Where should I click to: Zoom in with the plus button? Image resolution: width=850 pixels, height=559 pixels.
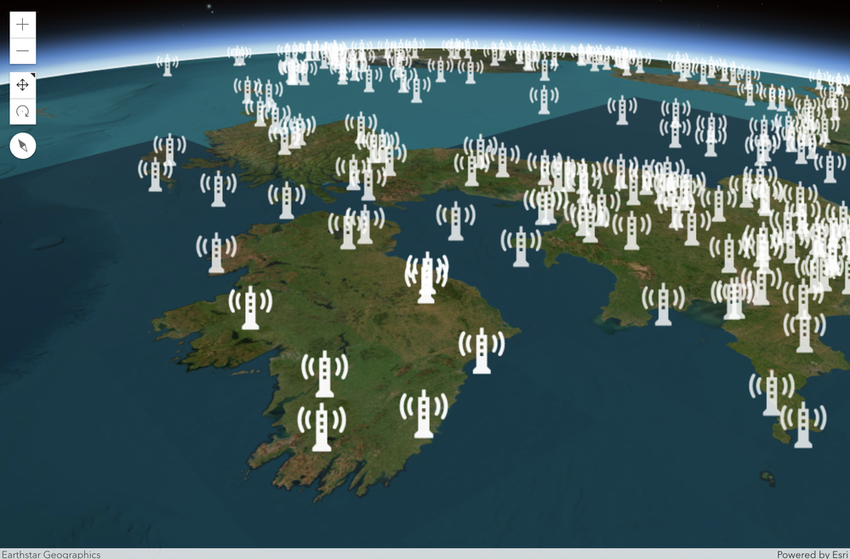tap(23, 25)
